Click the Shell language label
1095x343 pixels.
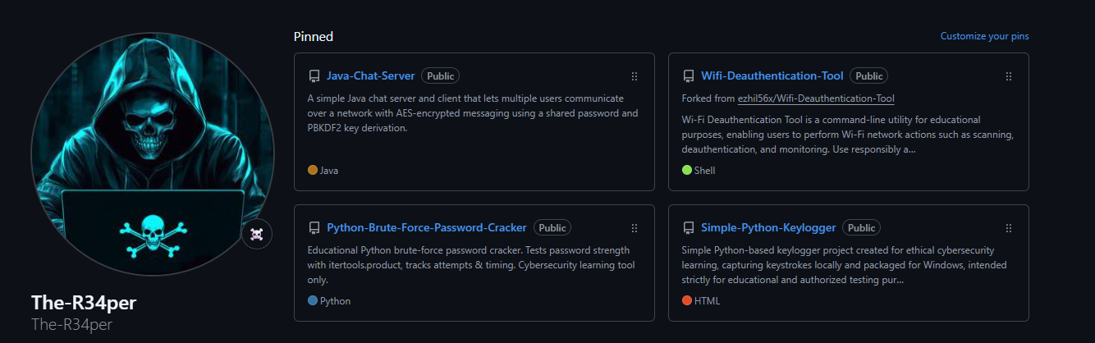(x=704, y=171)
